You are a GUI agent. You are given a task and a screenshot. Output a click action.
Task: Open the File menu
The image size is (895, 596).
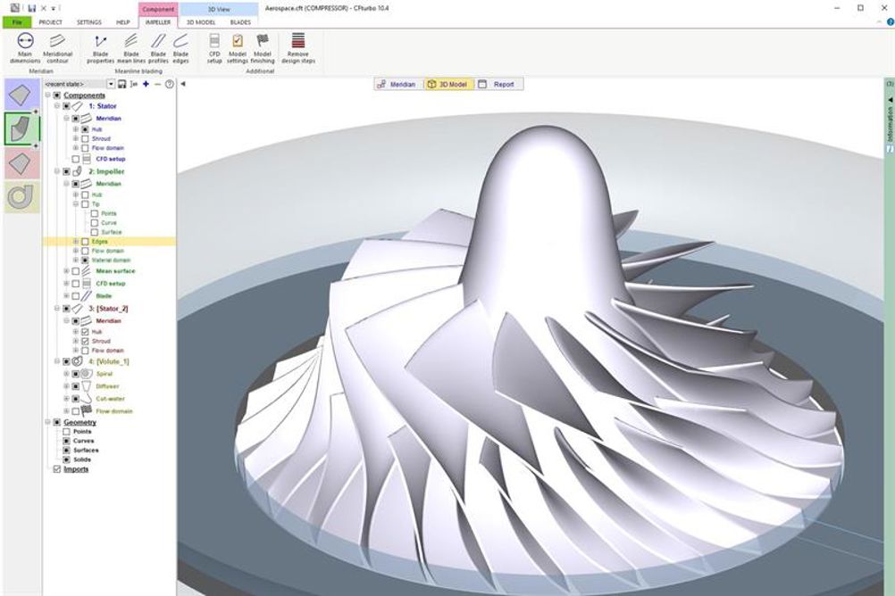17,22
